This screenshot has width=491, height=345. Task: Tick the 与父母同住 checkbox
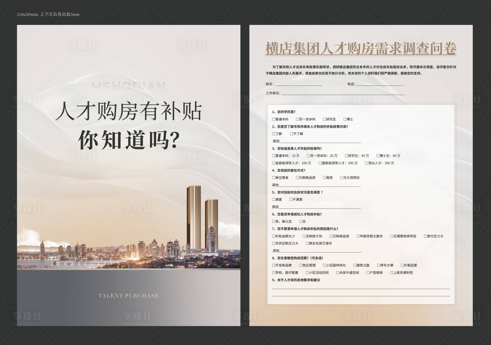[342, 177]
